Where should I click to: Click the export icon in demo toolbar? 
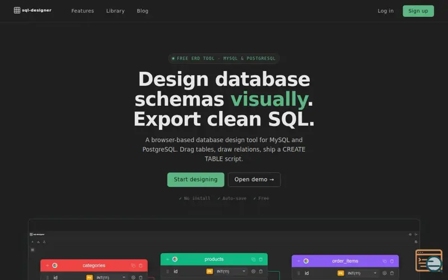click(44, 242)
